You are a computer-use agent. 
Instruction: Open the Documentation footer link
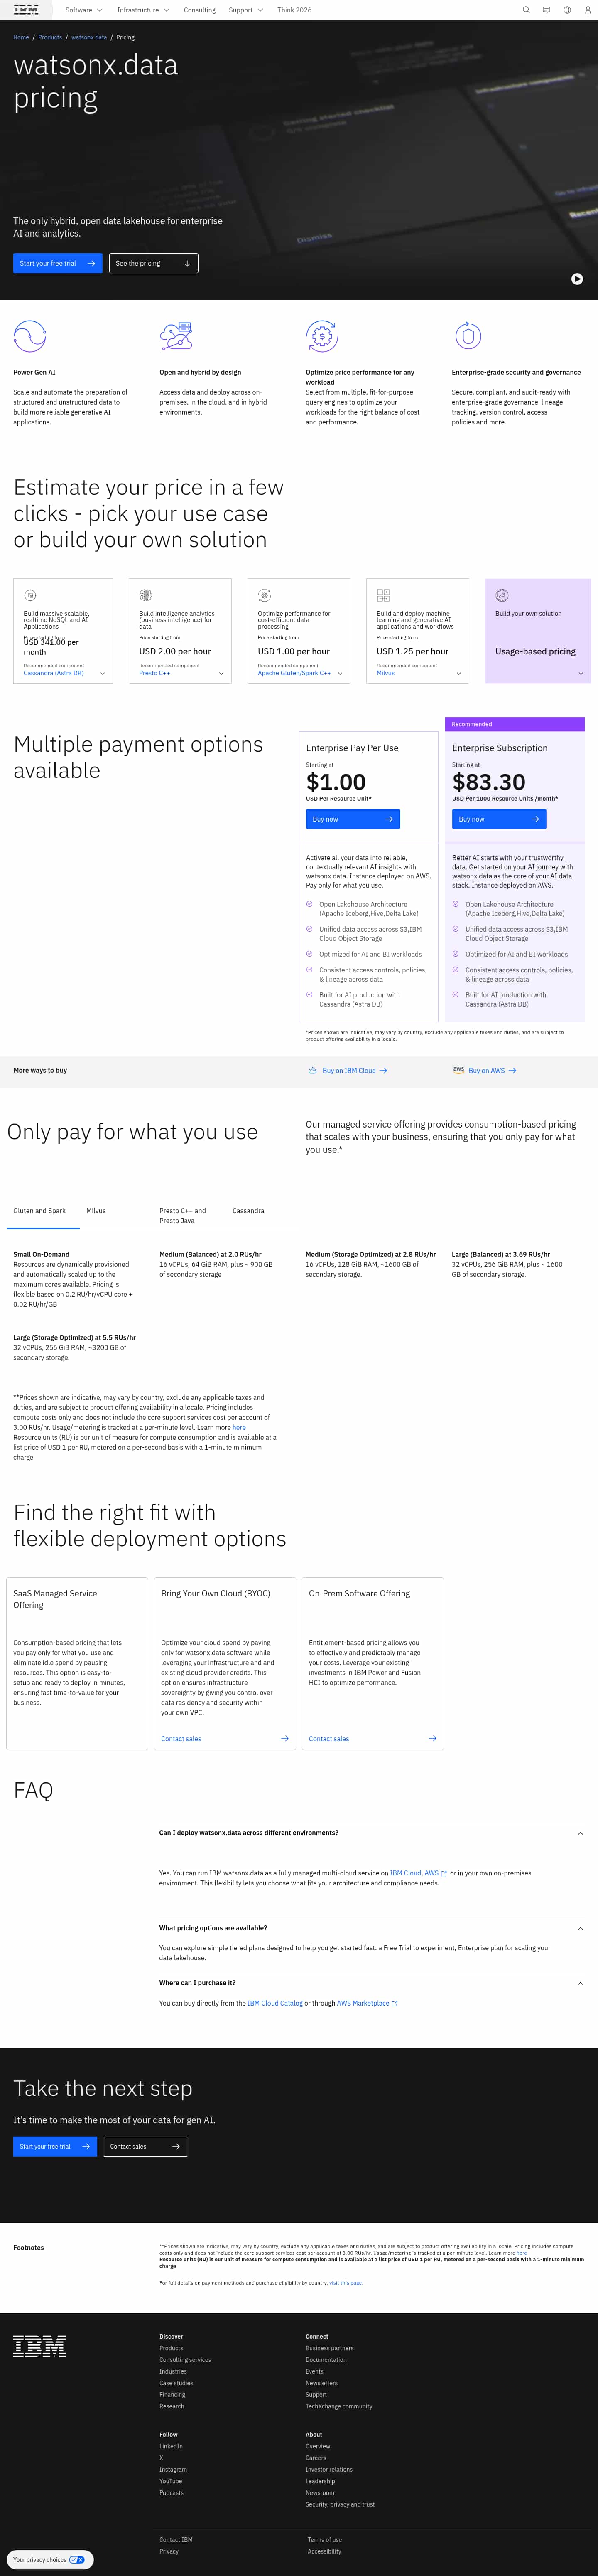coord(326,2360)
